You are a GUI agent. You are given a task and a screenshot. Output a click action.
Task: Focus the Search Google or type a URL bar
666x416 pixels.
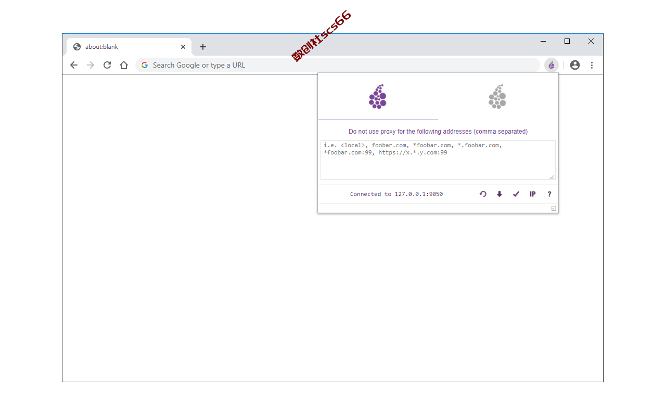[x=338, y=65]
